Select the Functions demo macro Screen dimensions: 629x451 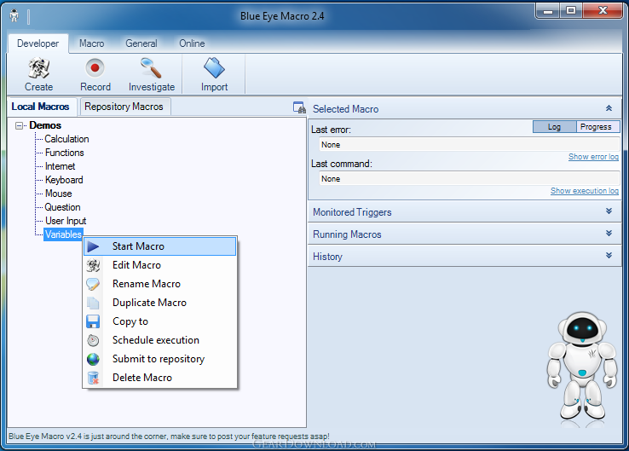tap(65, 153)
